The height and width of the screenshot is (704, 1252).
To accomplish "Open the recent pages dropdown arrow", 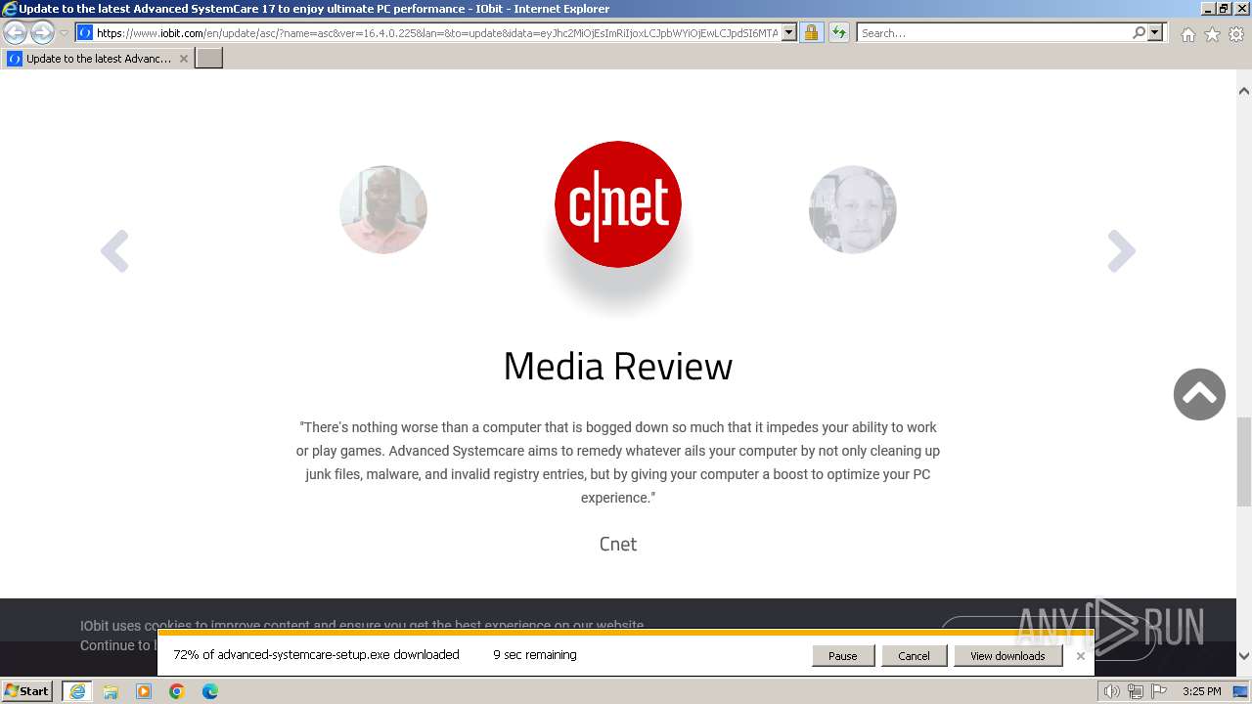I will [x=64, y=33].
